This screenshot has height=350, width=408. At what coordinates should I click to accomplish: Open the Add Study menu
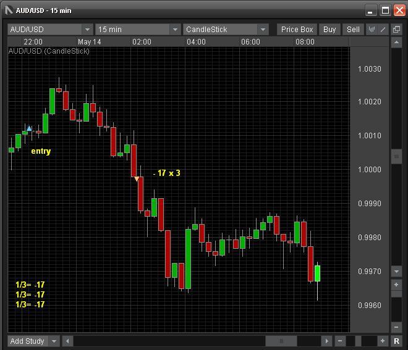pyautogui.click(x=54, y=341)
